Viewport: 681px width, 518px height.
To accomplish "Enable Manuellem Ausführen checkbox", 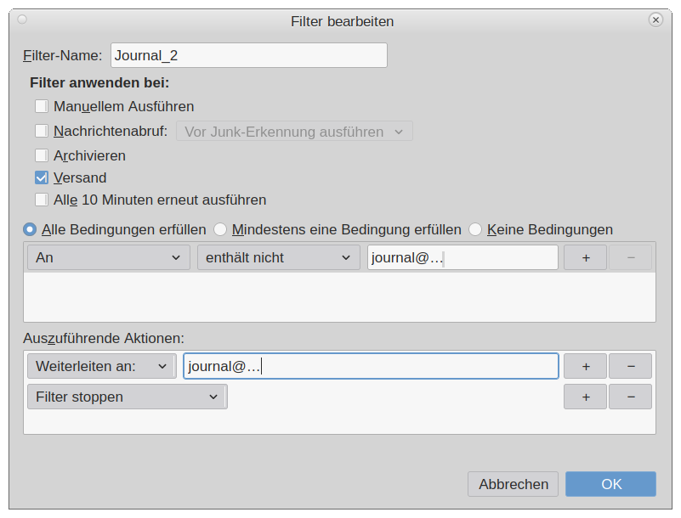I will point(42,106).
